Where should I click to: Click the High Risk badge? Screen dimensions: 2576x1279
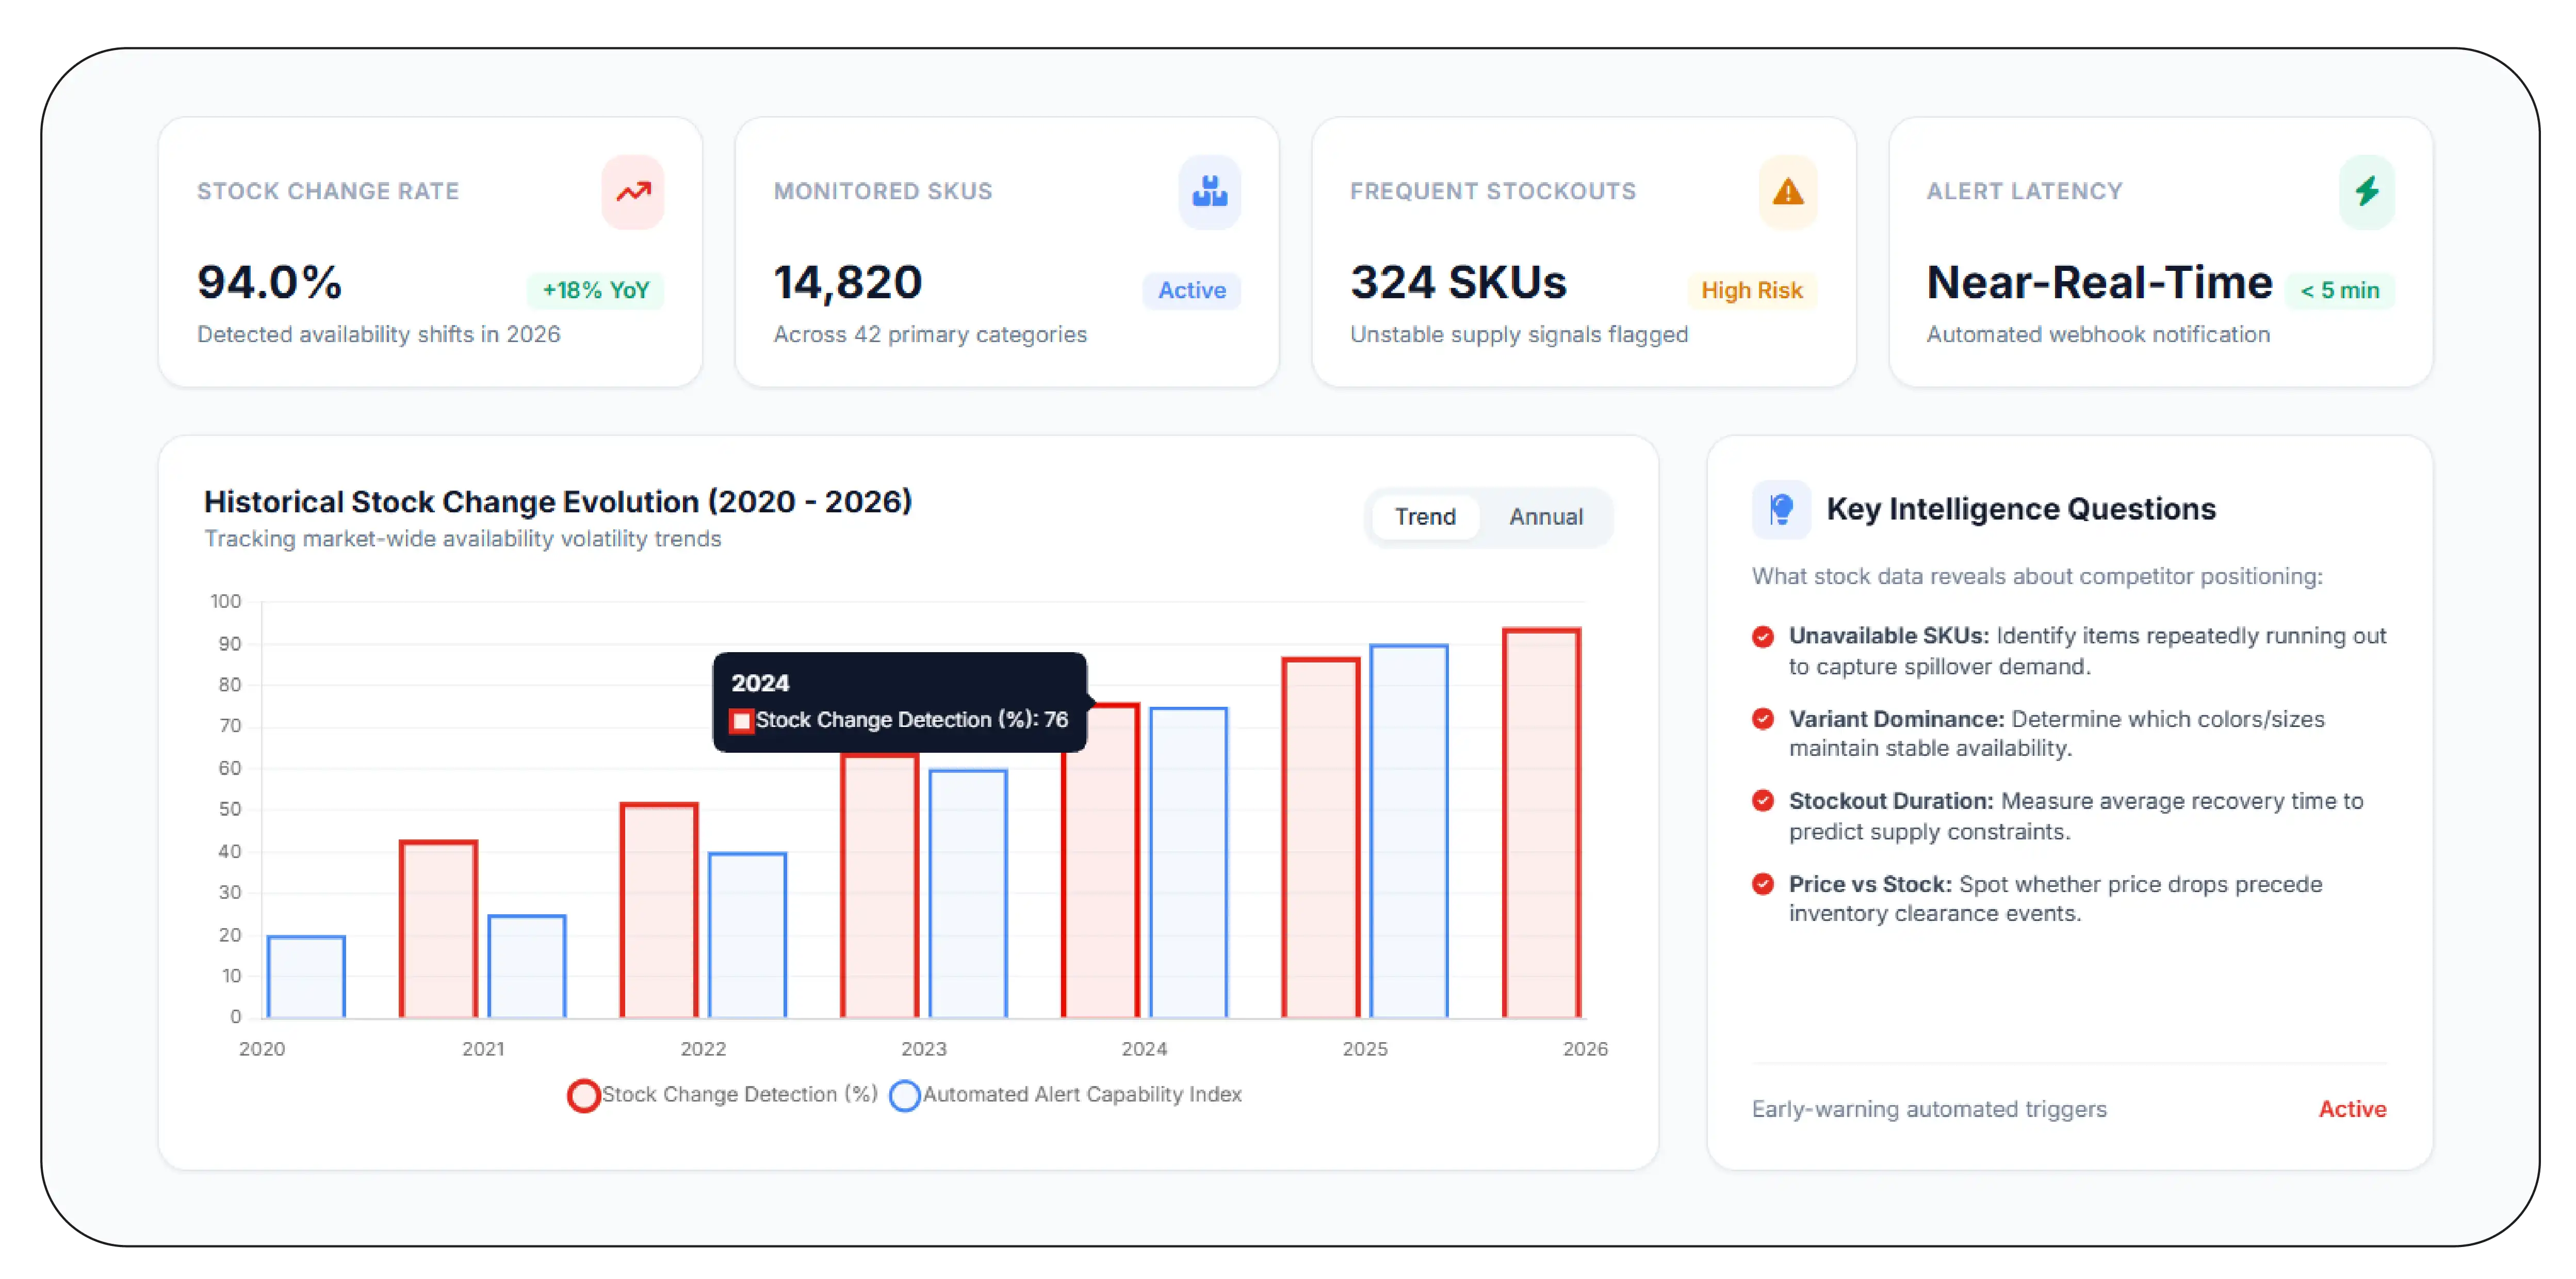pos(1752,290)
